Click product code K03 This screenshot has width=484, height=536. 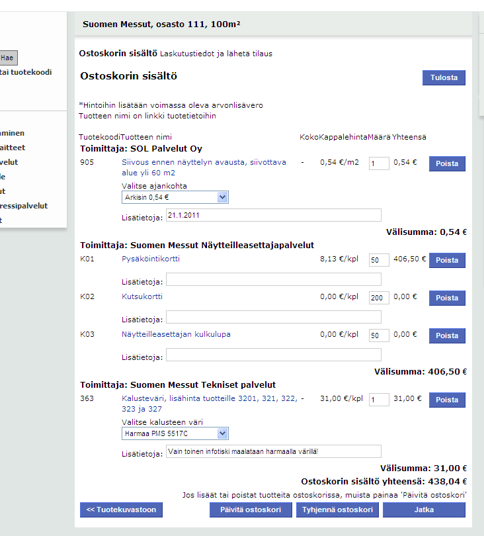pyautogui.click(x=87, y=334)
